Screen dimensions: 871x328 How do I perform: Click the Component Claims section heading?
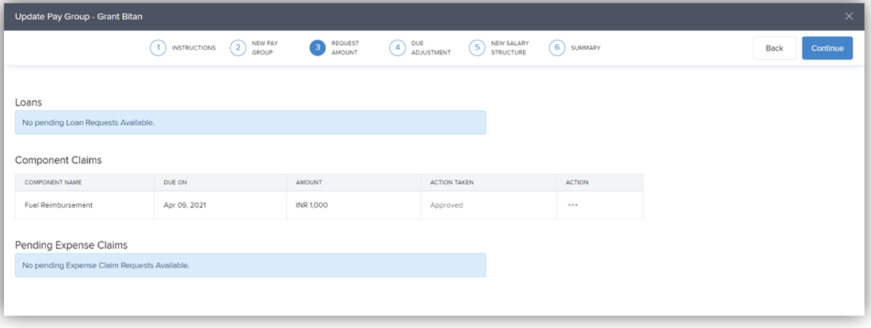(x=59, y=160)
